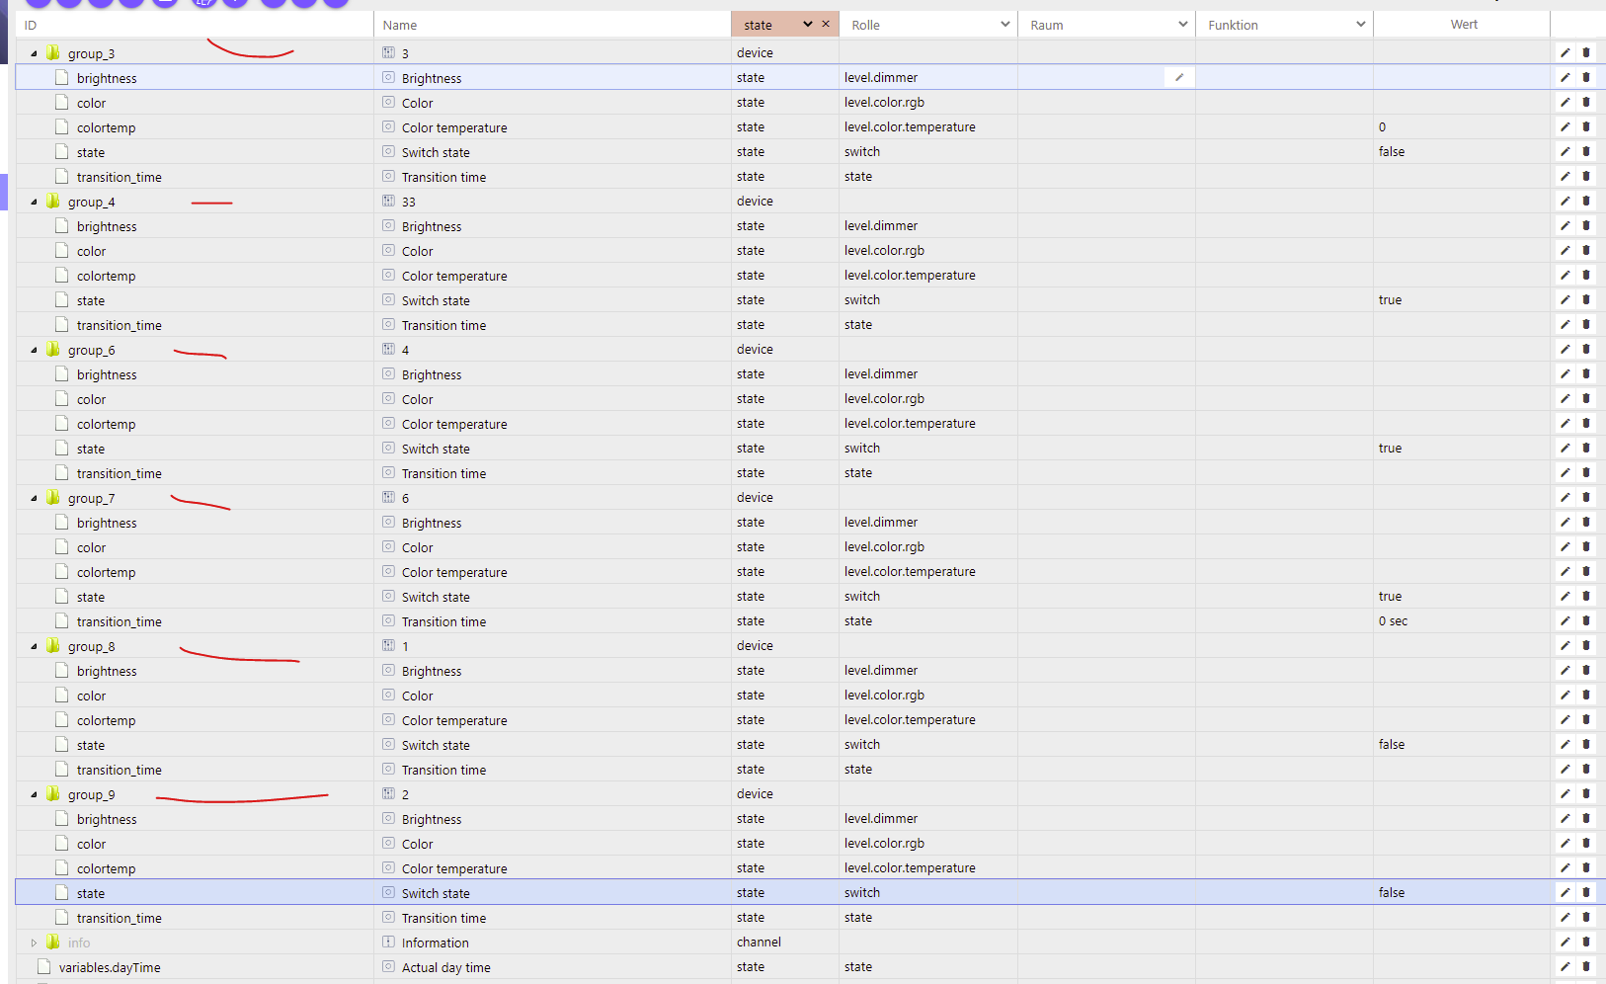Click the Name column header
The image size is (1606, 984).
553,25
